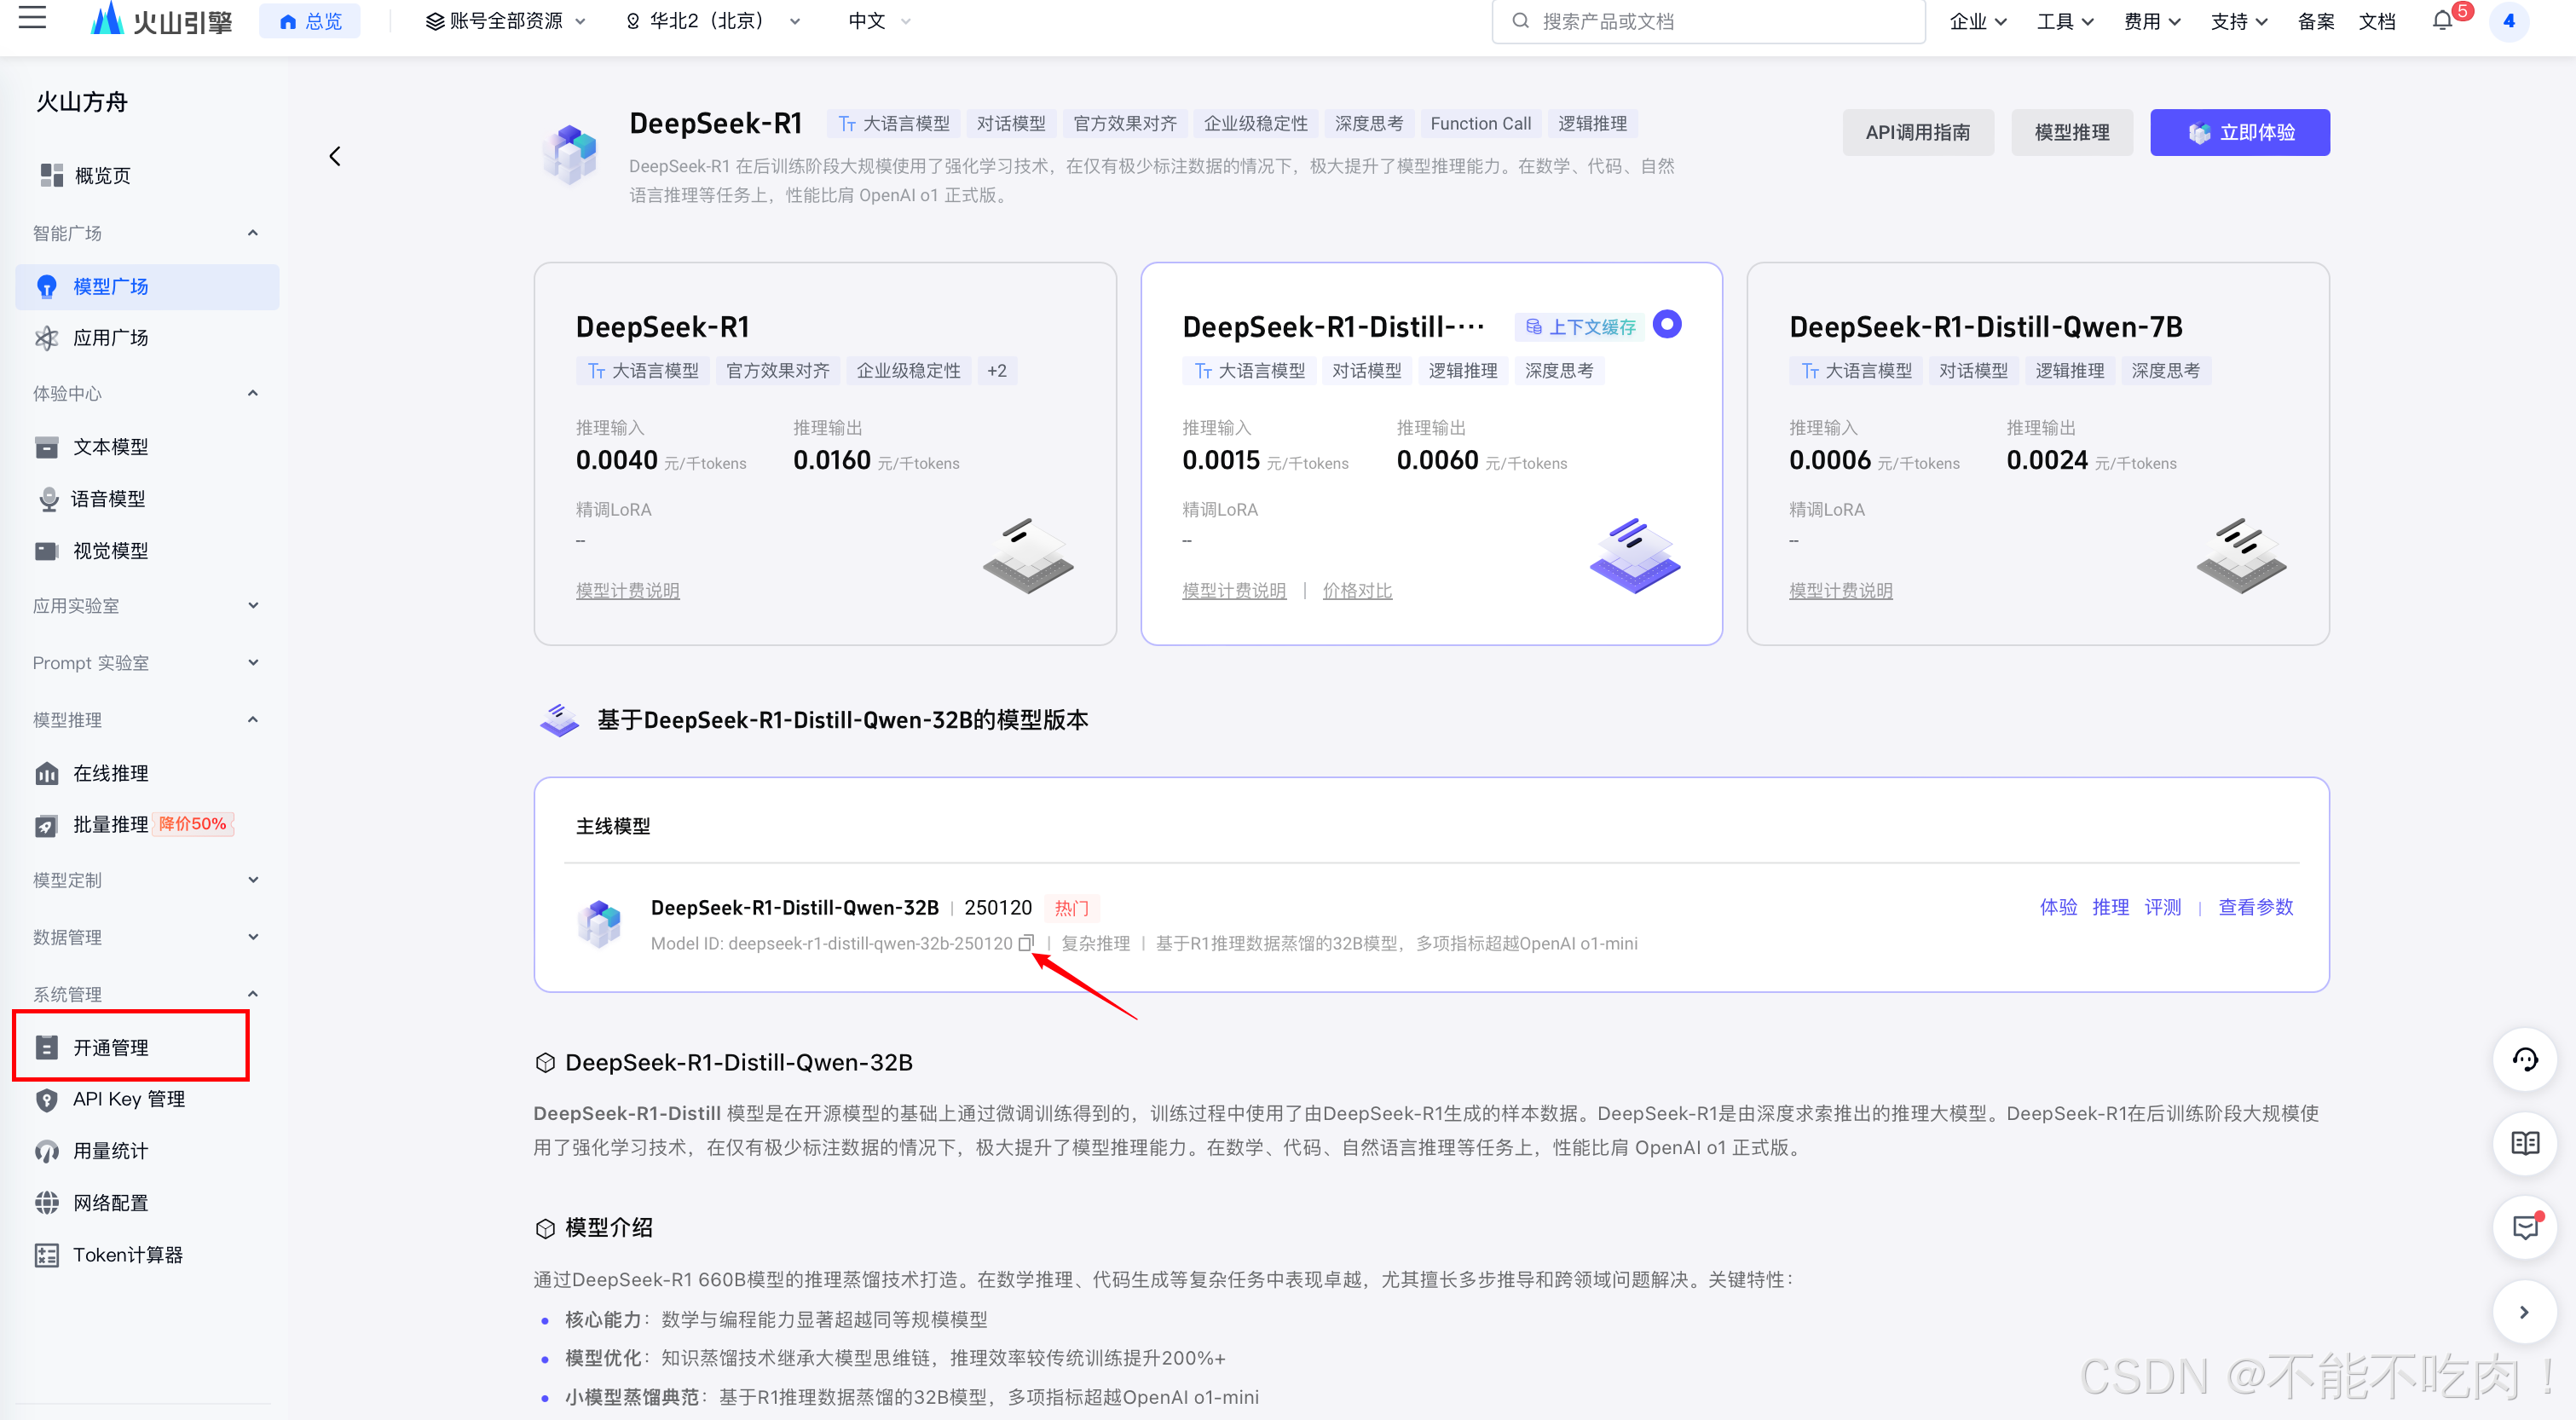Open 开通管理 in the sidebar

coord(110,1047)
